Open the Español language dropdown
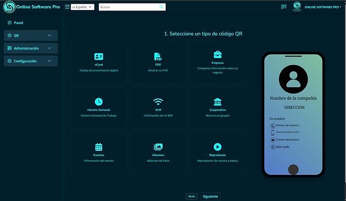The width and height of the screenshot is (346, 201). pyautogui.click(x=82, y=7)
